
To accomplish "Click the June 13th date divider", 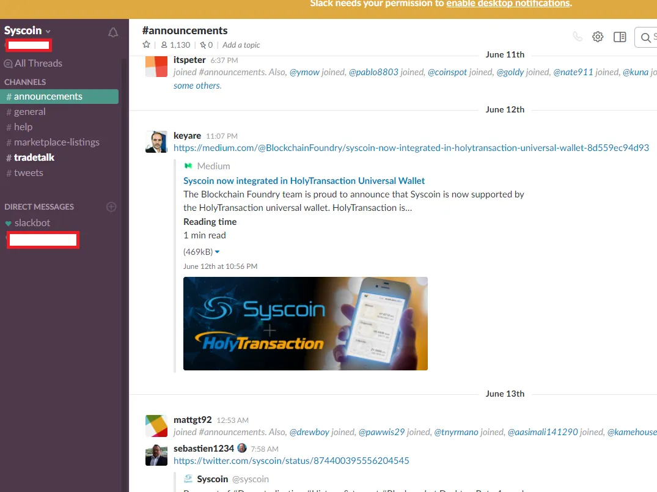I will (x=505, y=394).
